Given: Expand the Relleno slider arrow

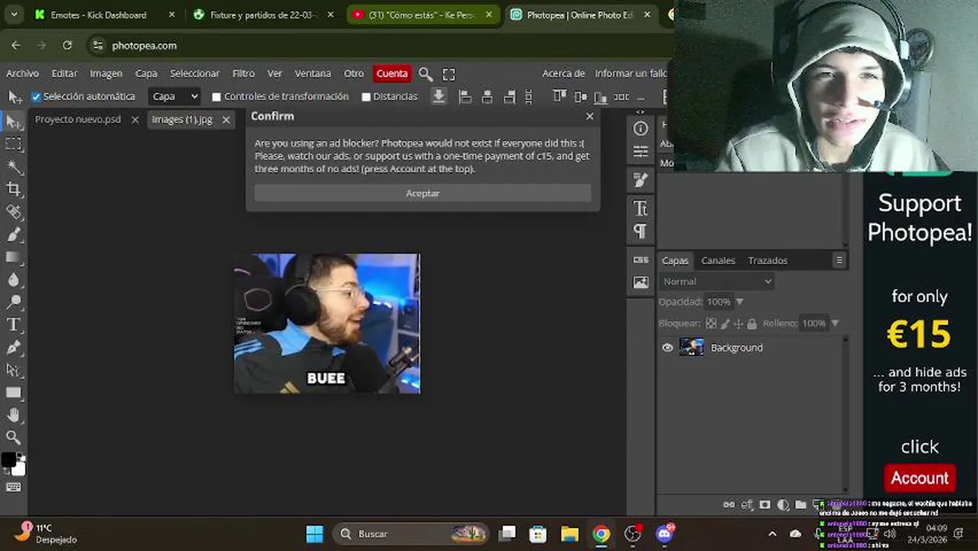Looking at the screenshot, I should tap(835, 324).
